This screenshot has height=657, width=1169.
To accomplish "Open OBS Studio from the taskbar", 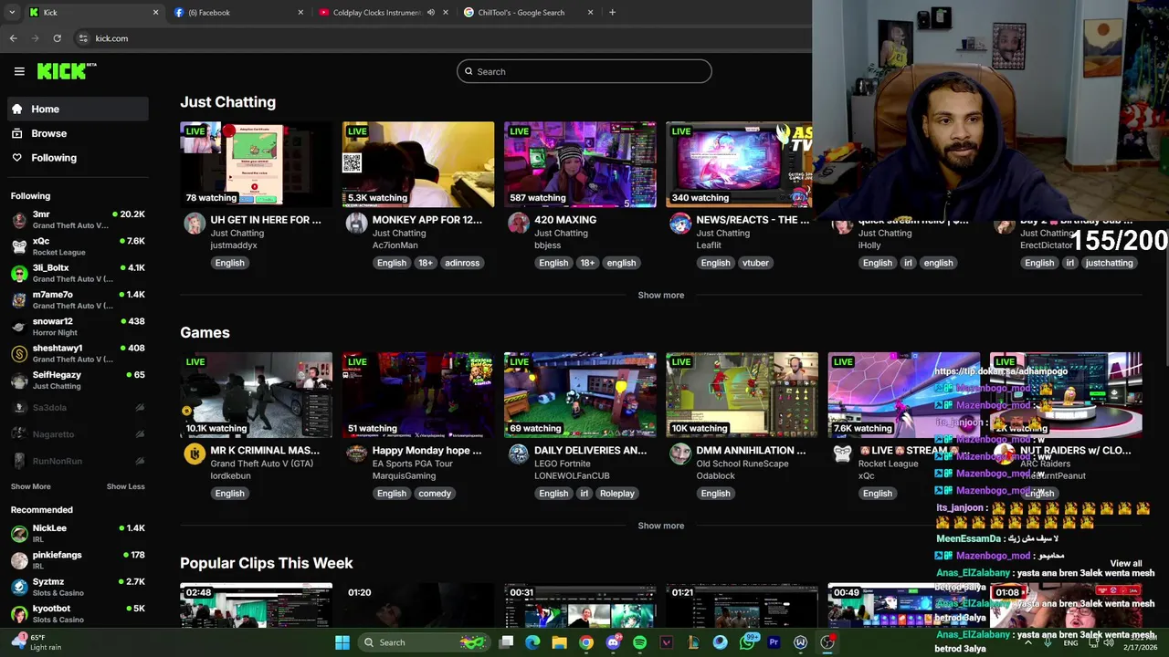I will point(827,642).
